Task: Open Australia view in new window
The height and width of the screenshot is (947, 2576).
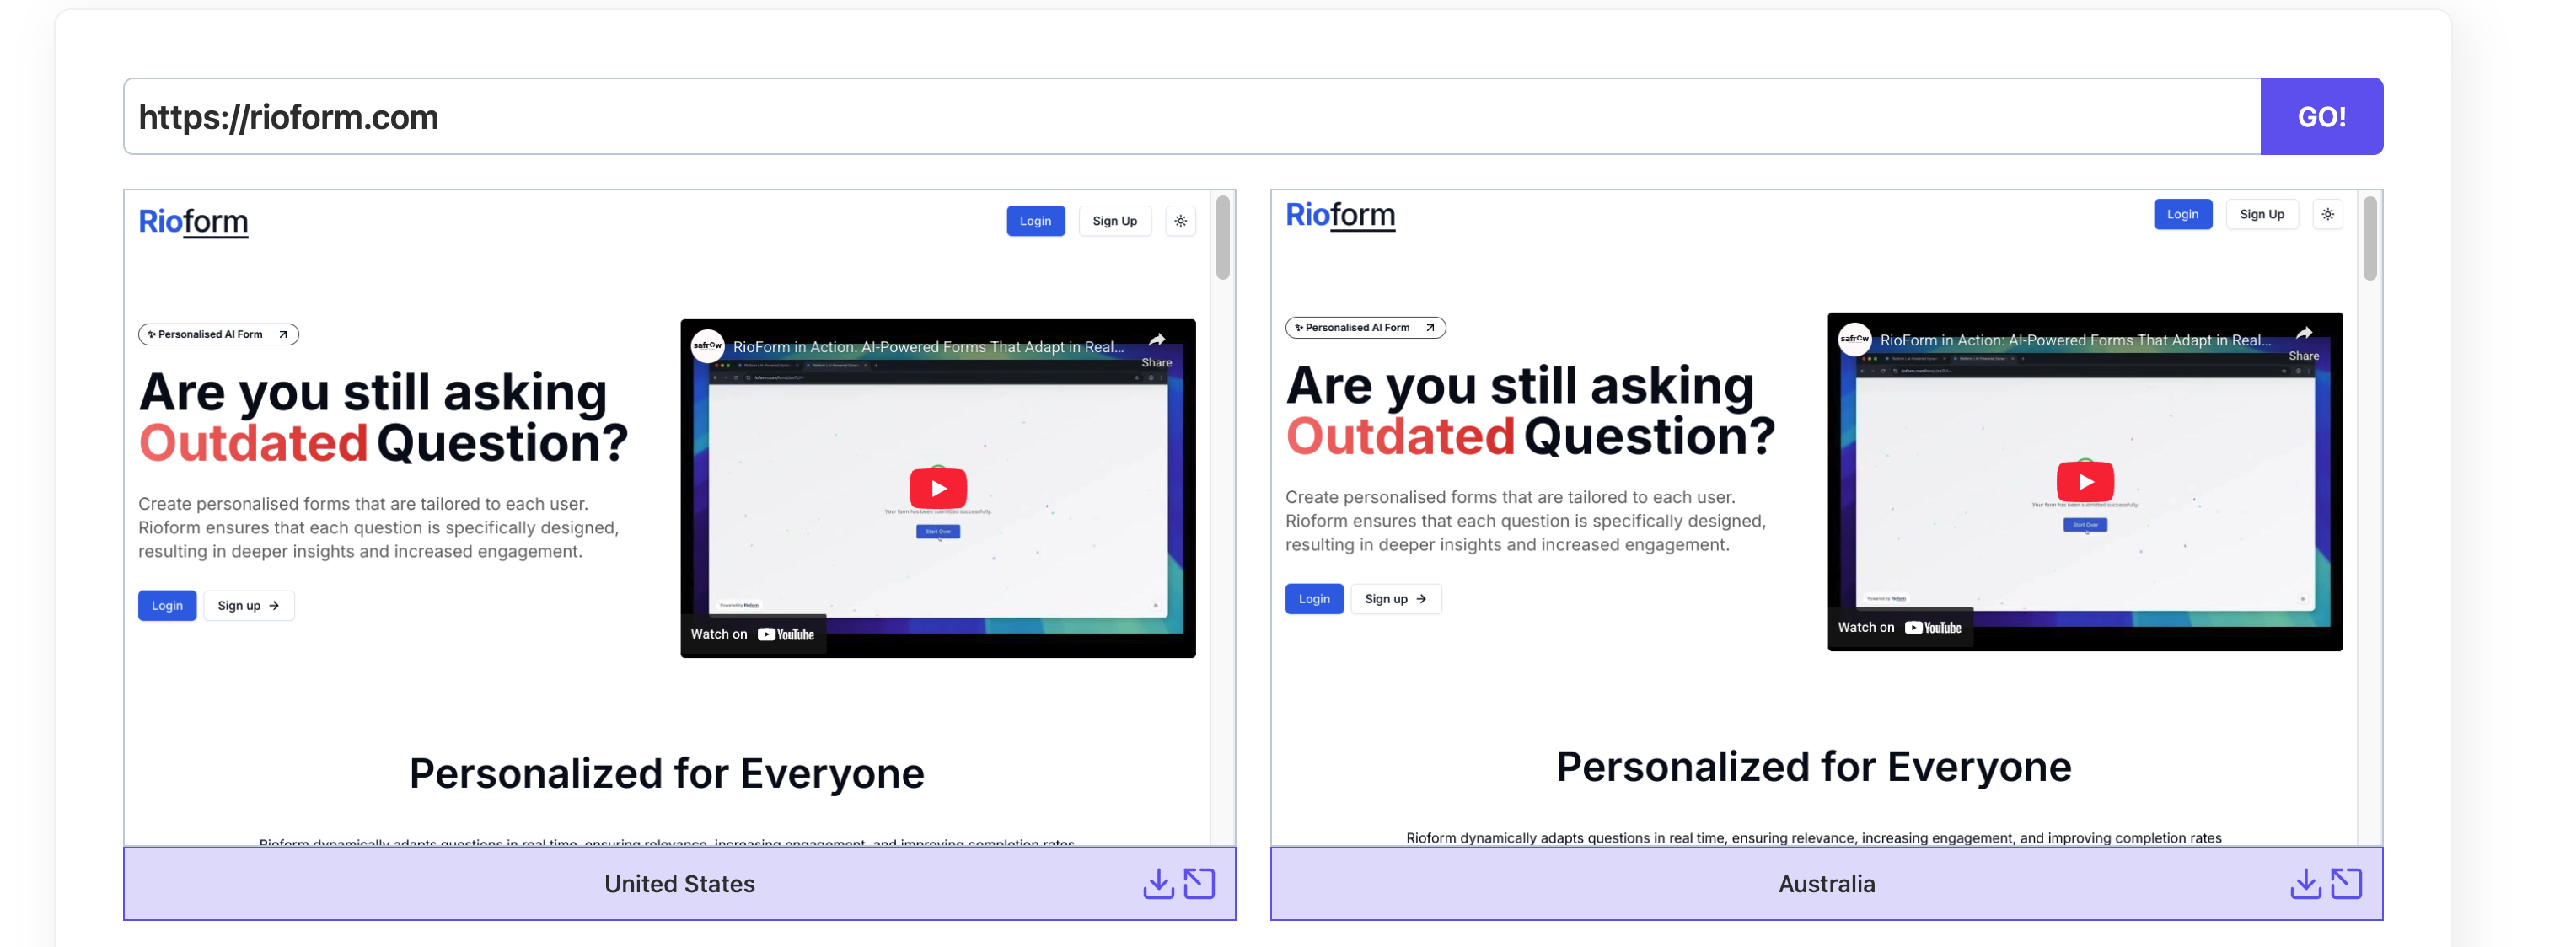Action: pos(2346,883)
